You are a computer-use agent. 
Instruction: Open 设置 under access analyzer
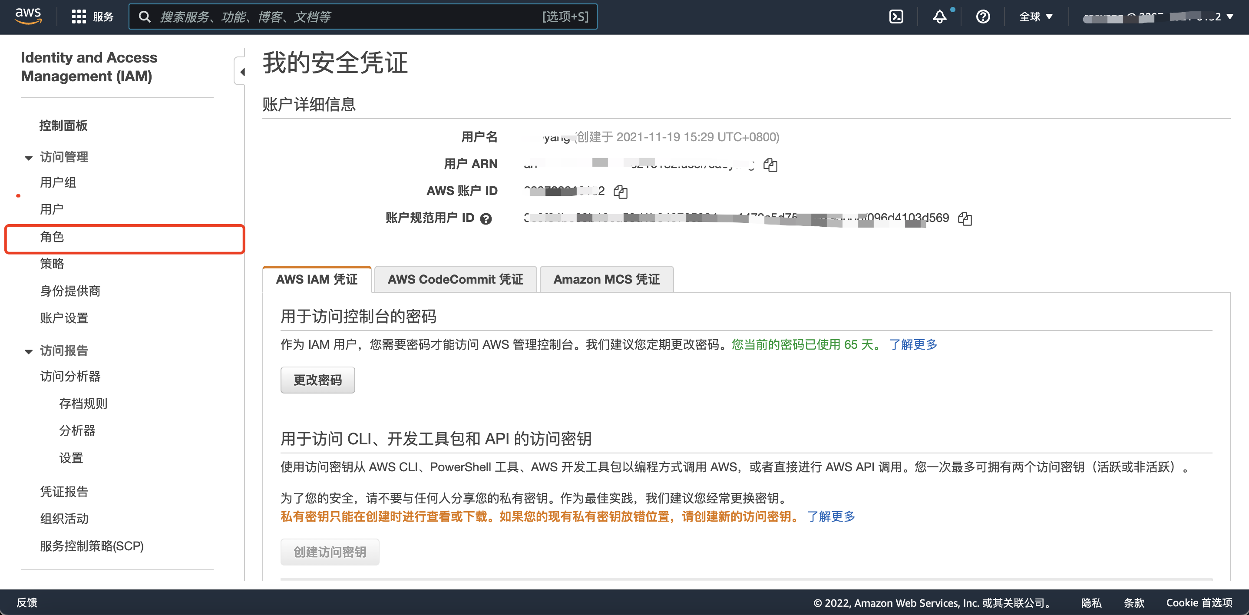[x=71, y=458]
